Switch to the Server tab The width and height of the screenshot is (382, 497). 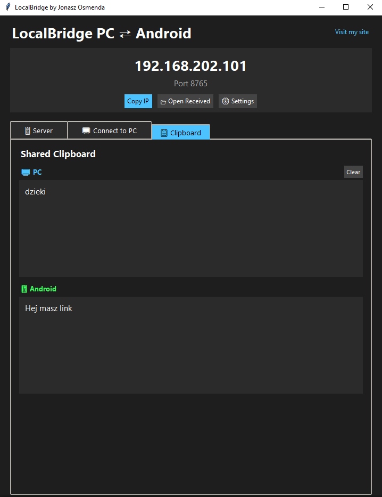click(x=39, y=131)
